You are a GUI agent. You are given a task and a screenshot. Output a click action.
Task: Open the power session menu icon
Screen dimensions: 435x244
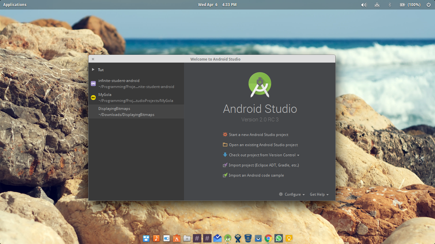tap(429, 5)
